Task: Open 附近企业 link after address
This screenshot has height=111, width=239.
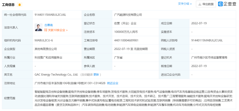Action: (x=113, y=83)
